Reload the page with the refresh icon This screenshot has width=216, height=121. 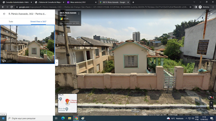click(12, 7)
